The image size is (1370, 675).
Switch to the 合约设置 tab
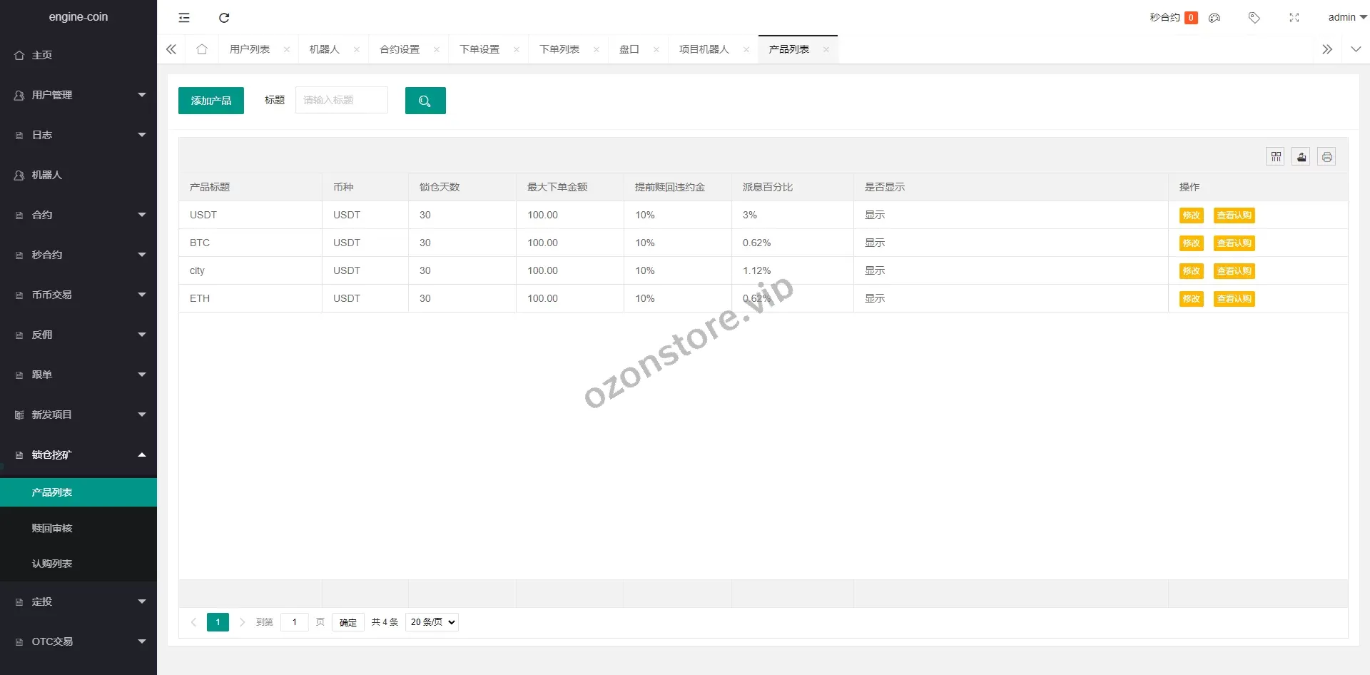tap(400, 49)
